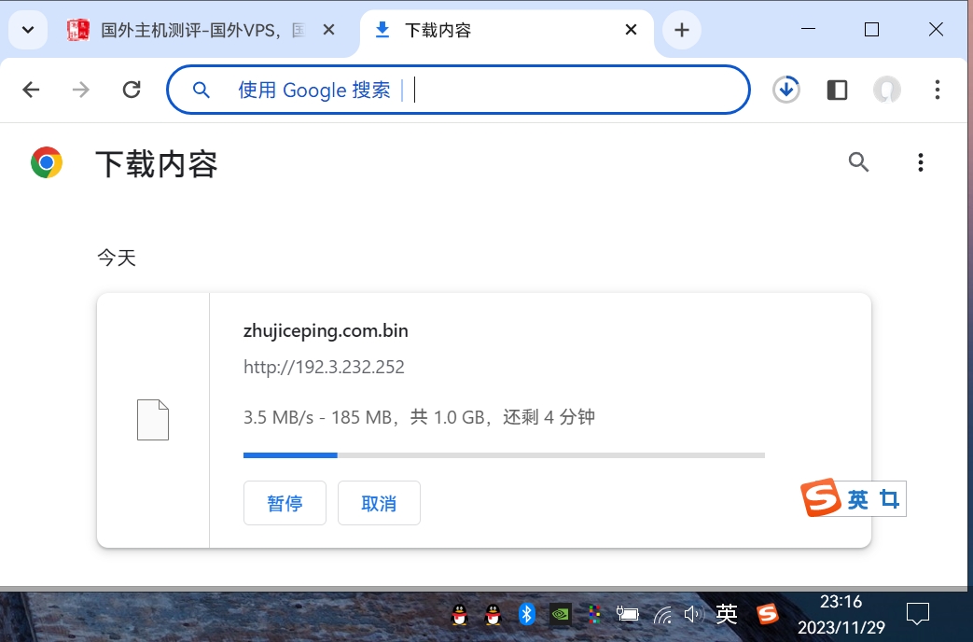Click the Sogou S logo on floating bar

tap(820, 497)
